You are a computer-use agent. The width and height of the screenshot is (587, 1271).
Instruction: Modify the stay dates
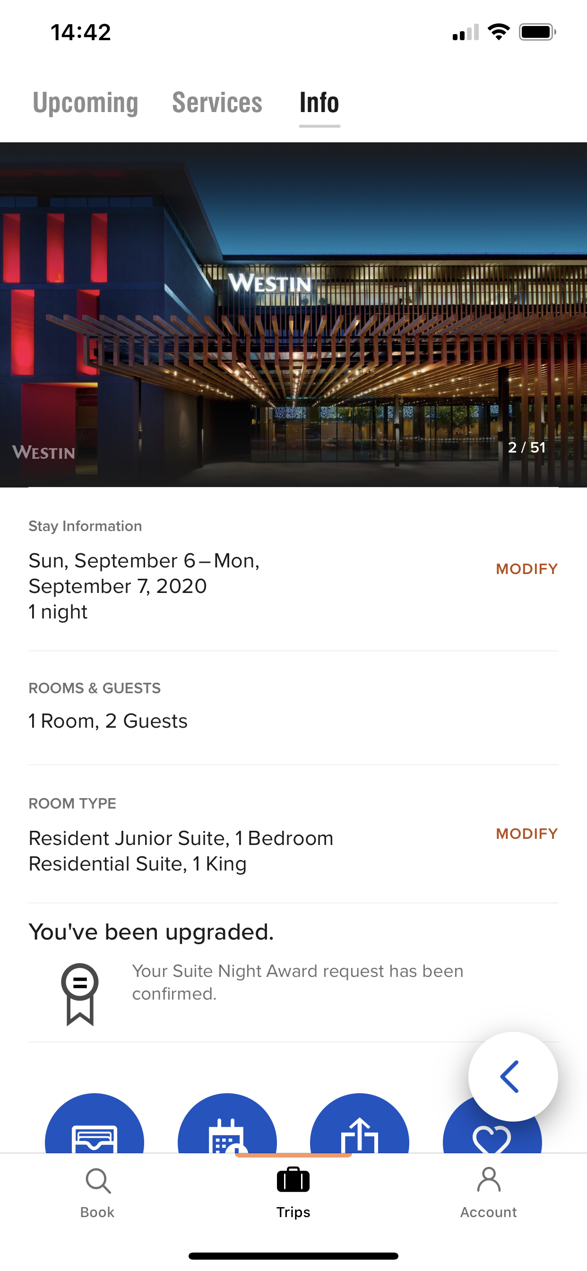pyautogui.click(x=527, y=569)
